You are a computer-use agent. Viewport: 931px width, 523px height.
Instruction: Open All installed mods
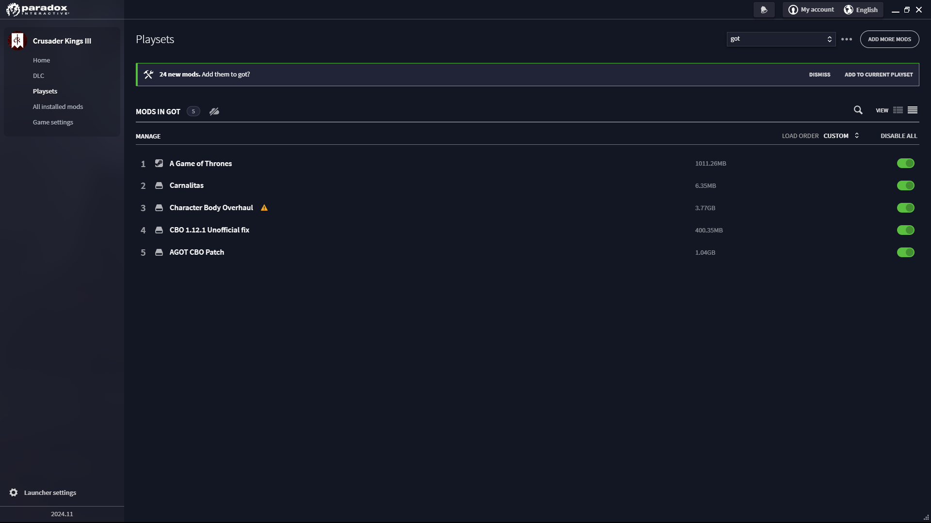coord(58,107)
